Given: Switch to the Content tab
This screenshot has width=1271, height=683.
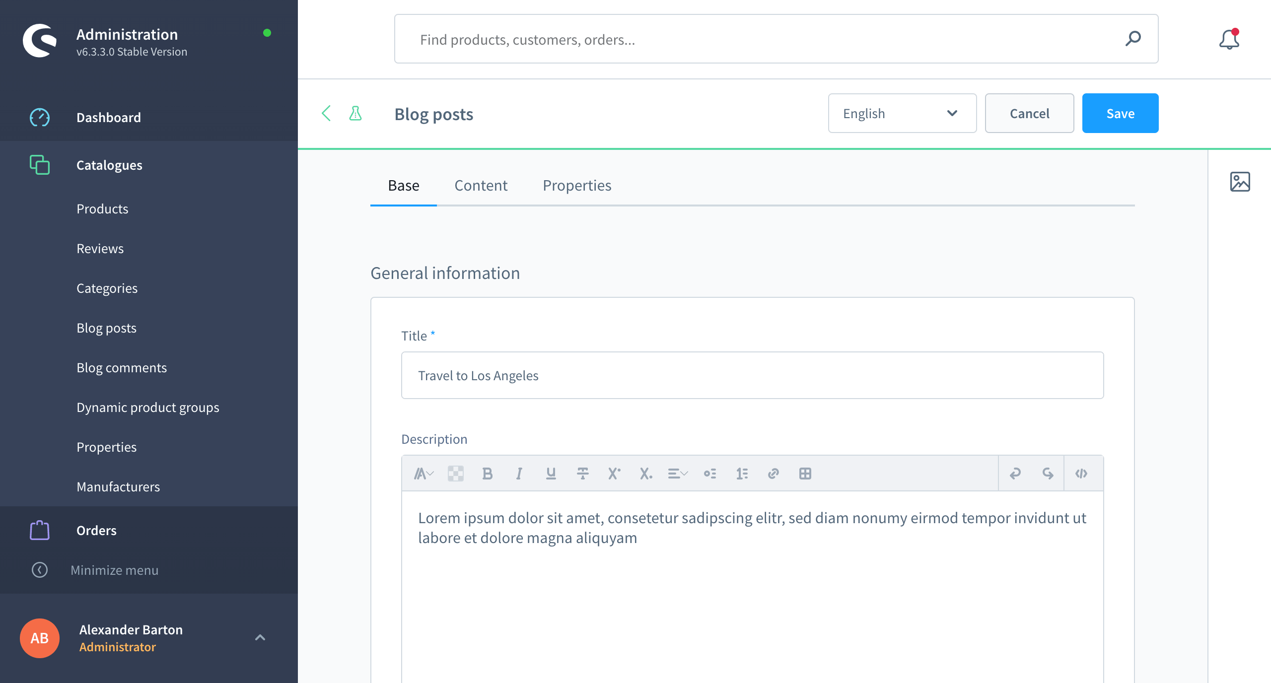Looking at the screenshot, I should point(481,186).
